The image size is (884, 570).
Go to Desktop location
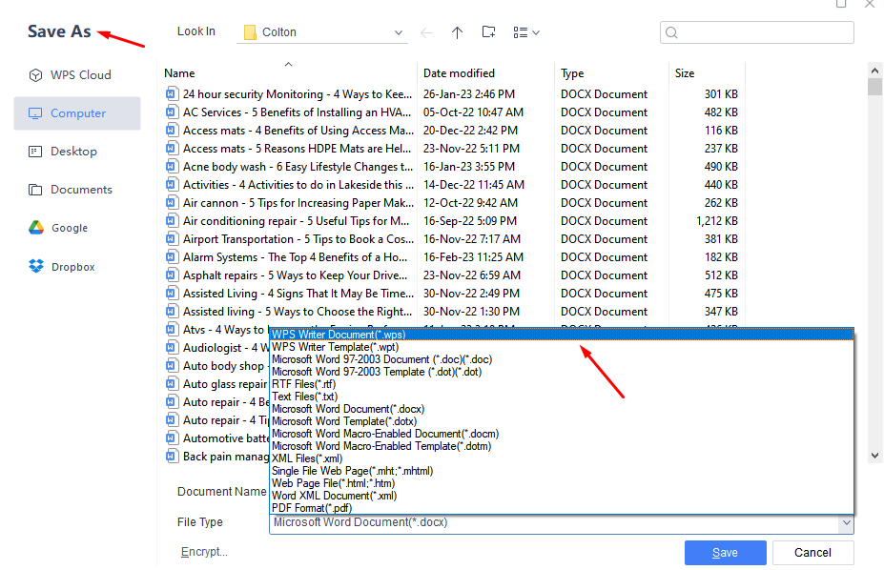point(63,152)
